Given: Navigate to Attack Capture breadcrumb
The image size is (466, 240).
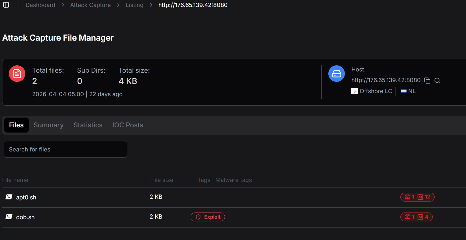Looking at the screenshot, I should (90, 5).
